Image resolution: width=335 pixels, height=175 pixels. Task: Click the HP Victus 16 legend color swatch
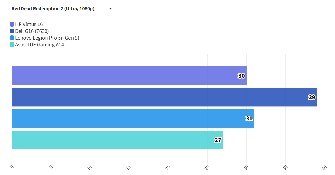click(x=12, y=24)
